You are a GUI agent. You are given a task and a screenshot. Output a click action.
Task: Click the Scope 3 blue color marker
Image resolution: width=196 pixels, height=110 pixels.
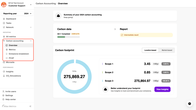(x=102, y=81)
